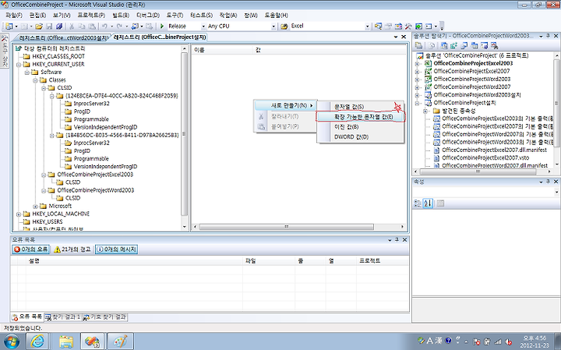Click the Save toolbar icon

49,27
